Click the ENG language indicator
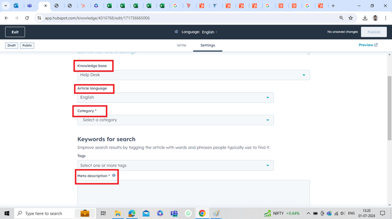The image size is (392, 219). click(351, 213)
